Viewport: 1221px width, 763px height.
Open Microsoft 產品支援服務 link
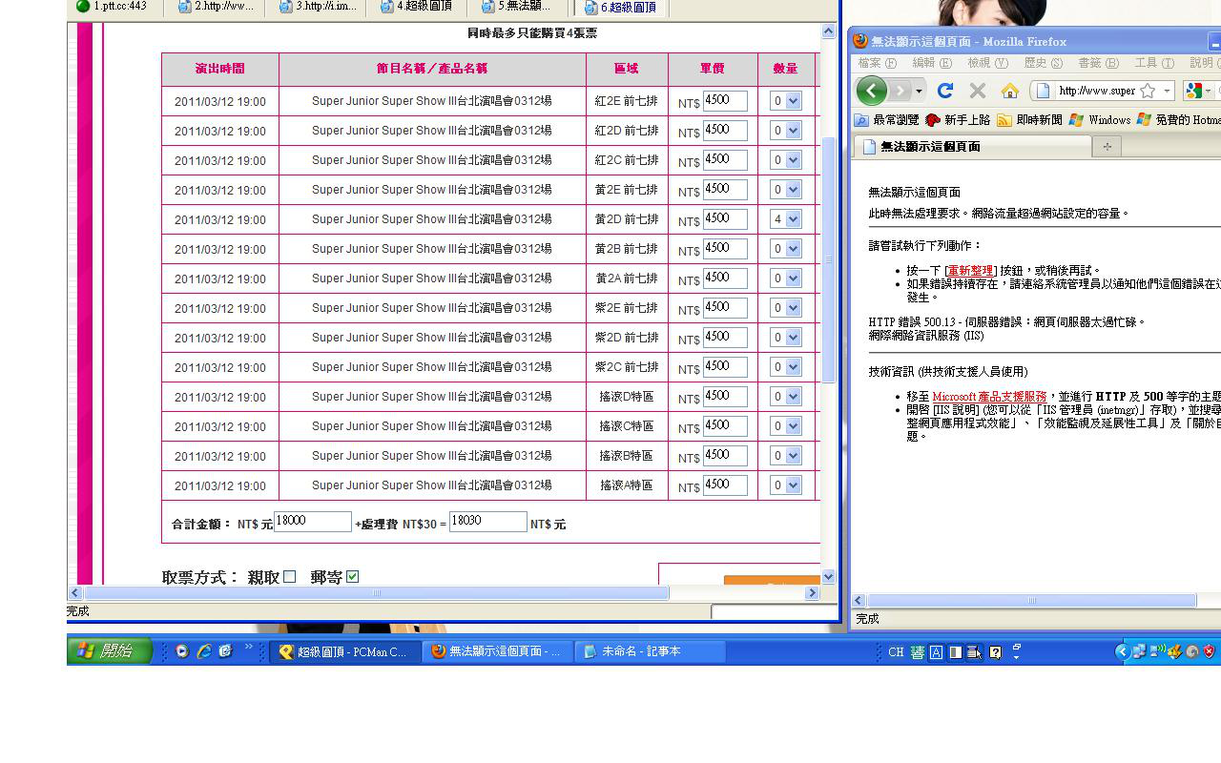(x=989, y=397)
